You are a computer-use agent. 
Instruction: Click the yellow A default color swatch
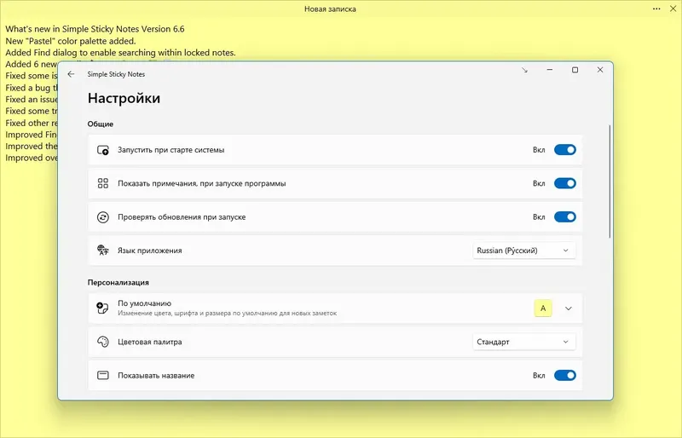(543, 308)
